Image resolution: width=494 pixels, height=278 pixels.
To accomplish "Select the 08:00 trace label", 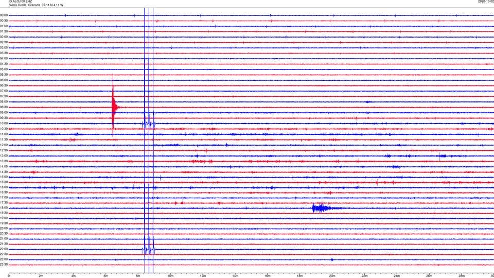I will [4, 102].
